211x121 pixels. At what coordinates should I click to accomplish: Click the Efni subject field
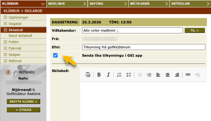(143, 47)
